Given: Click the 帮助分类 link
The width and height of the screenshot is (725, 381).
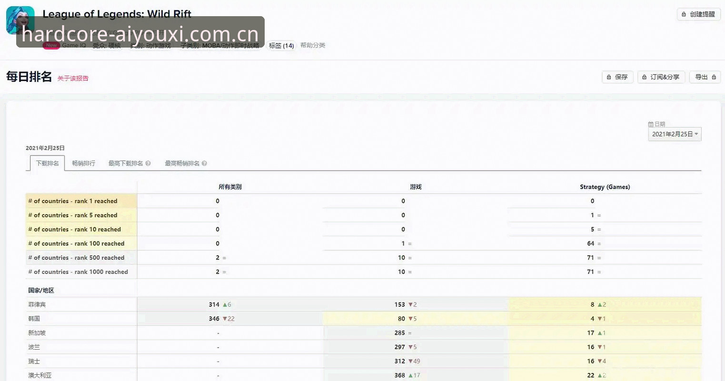Looking at the screenshot, I should tap(313, 45).
